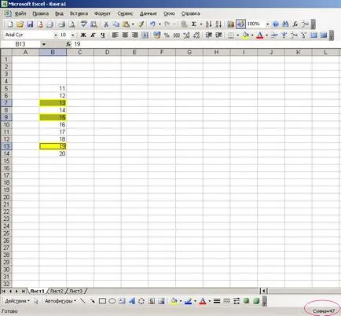This screenshot has width=341, height=316.
Task: Center cell text horizontally
Action: (x=125, y=35)
